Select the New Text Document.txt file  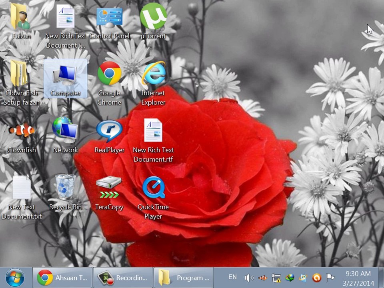(x=22, y=197)
